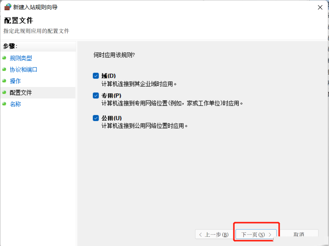
Task: Go to the 规则类型 step
Action: pyautogui.click(x=21, y=58)
